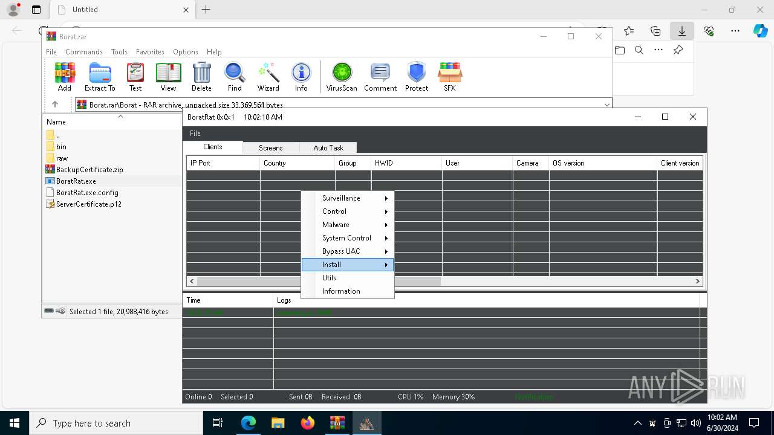The width and height of the screenshot is (774, 435).
Task: Click the Delete trash icon
Action: point(201,77)
